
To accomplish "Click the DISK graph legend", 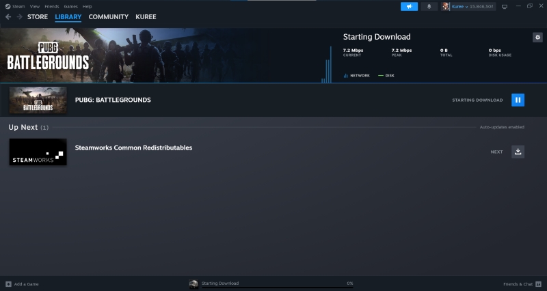I will pos(386,76).
